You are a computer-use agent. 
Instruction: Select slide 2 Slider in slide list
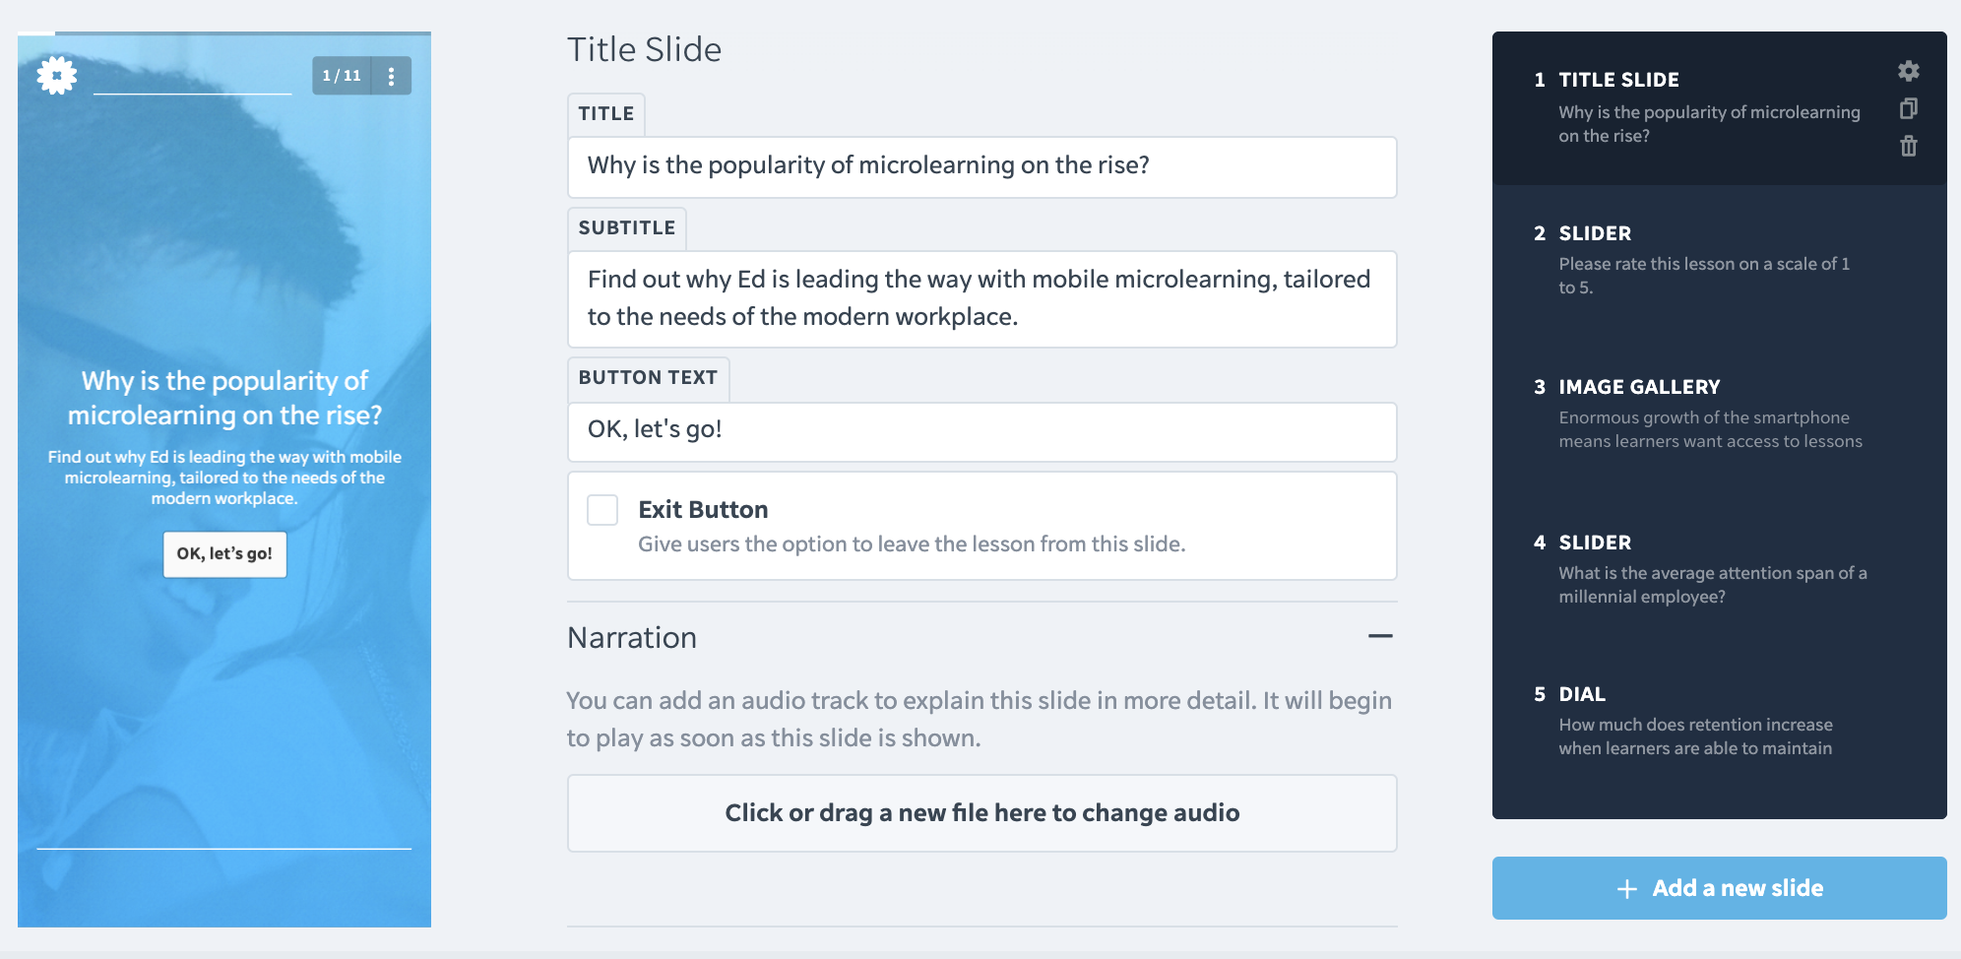click(1719, 261)
